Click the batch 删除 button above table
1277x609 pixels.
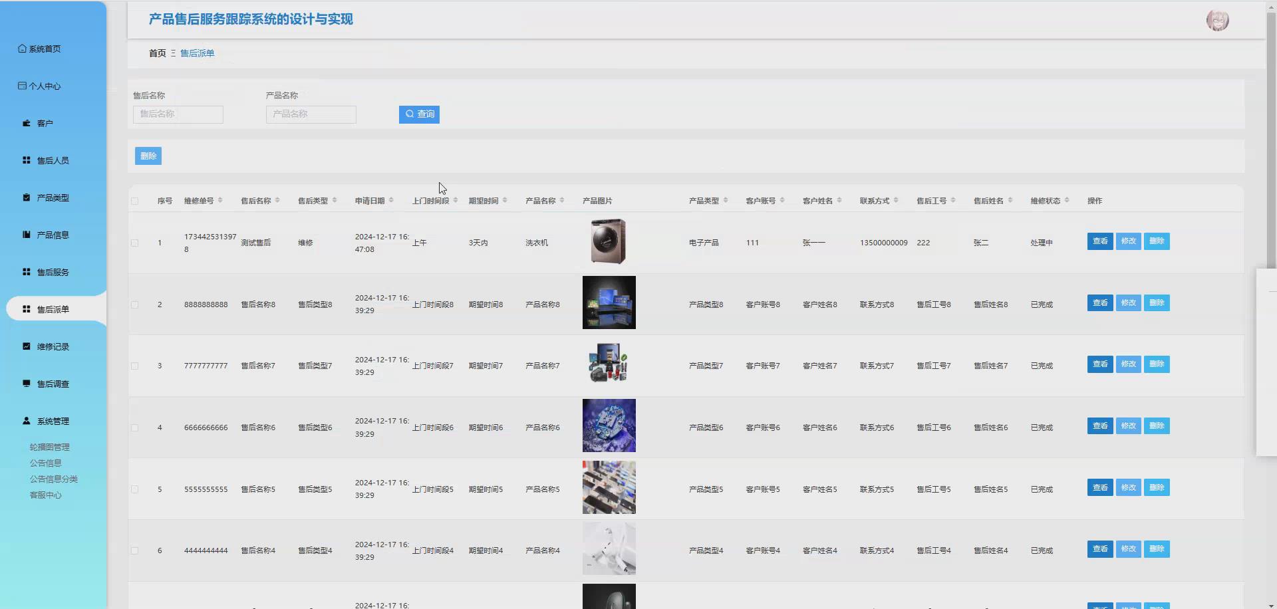148,156
